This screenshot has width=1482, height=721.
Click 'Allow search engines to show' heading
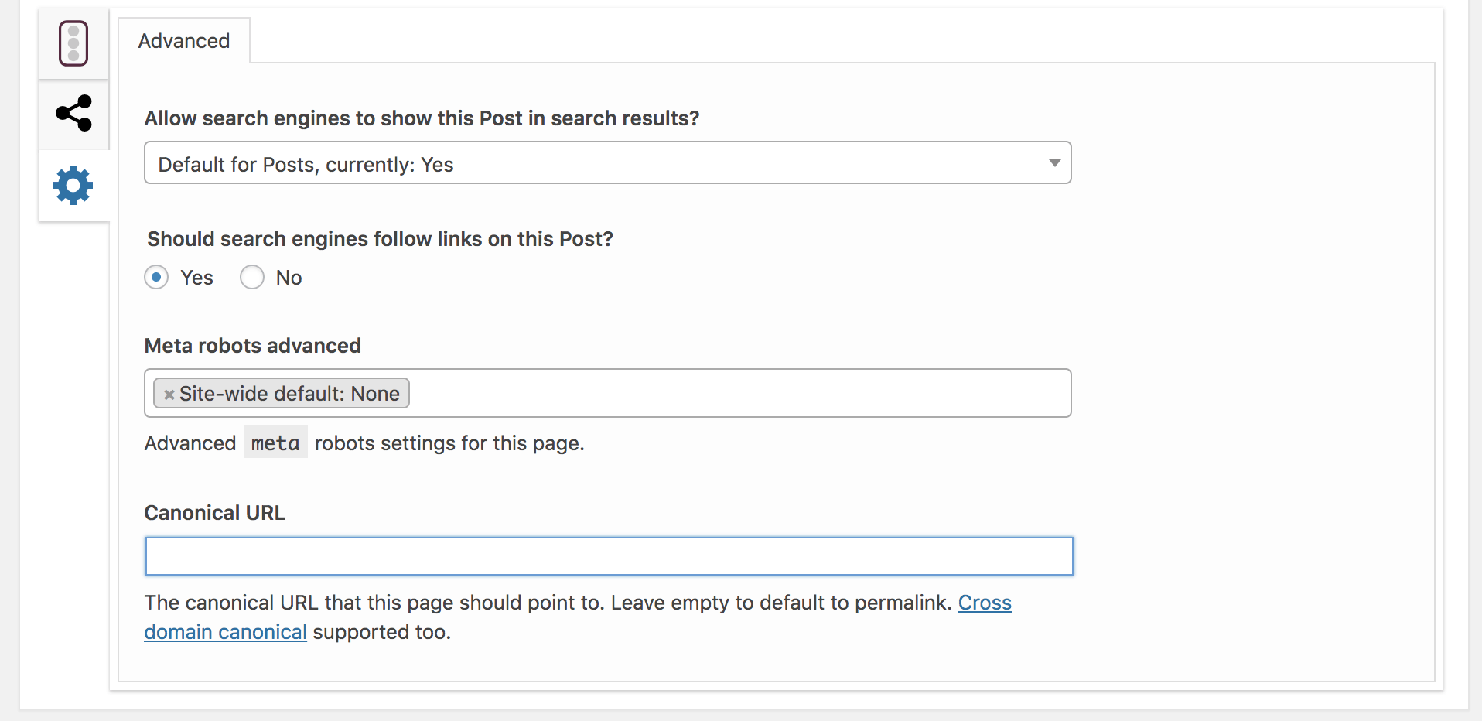click(422, 118)
